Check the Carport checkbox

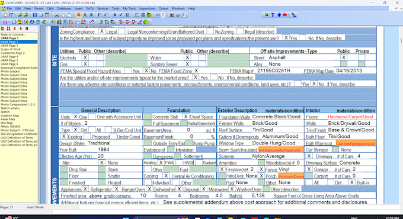(309, 176)
